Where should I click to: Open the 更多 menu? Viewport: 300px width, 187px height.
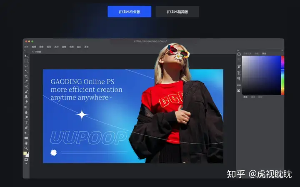[87, 47]
